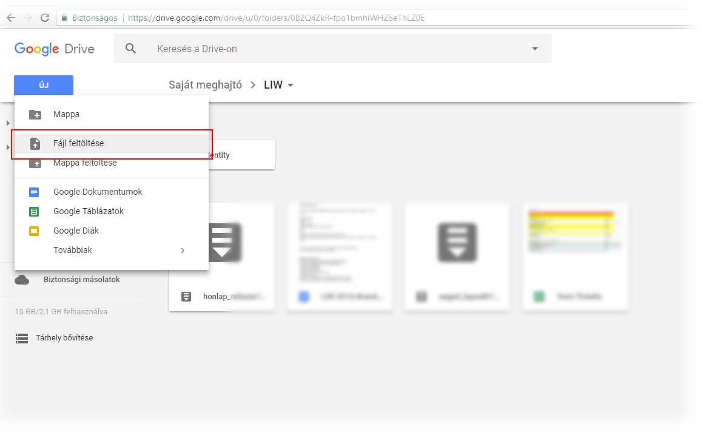The image size is (703, 435).
Task: Reload the page with browser refresh button
Action: (x=44, y=18)
